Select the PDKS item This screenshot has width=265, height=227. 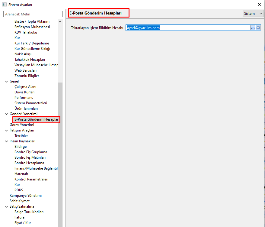pyautogui.click(x=18, y=190)
